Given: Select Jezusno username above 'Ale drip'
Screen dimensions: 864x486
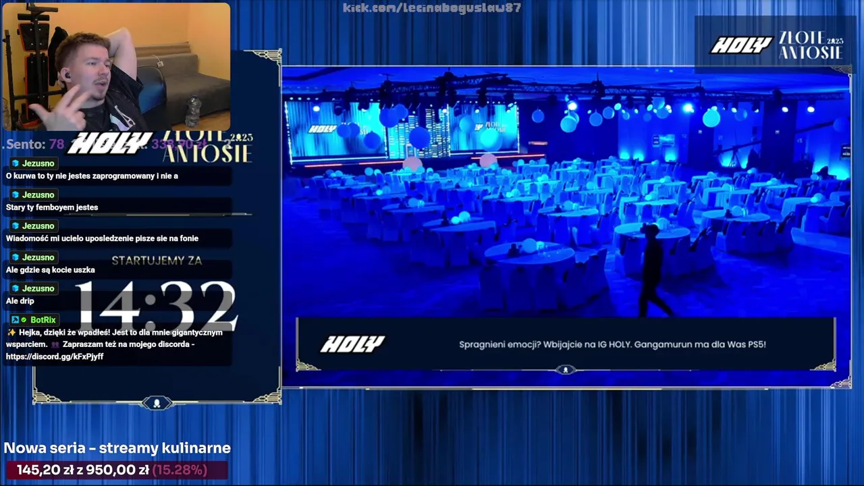Looking at the screenshot, I should (38, 289).
